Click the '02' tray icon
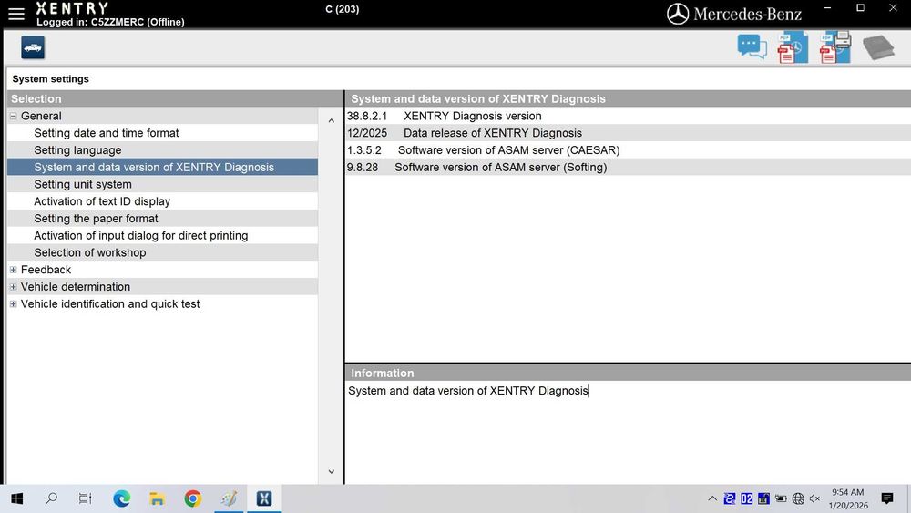The width and height of the screenshot is (911, 513). tap(747, 498)
